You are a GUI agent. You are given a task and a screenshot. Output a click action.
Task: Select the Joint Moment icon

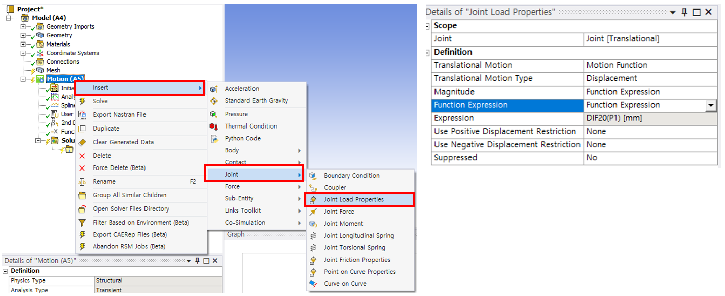(x=313, y=224)
